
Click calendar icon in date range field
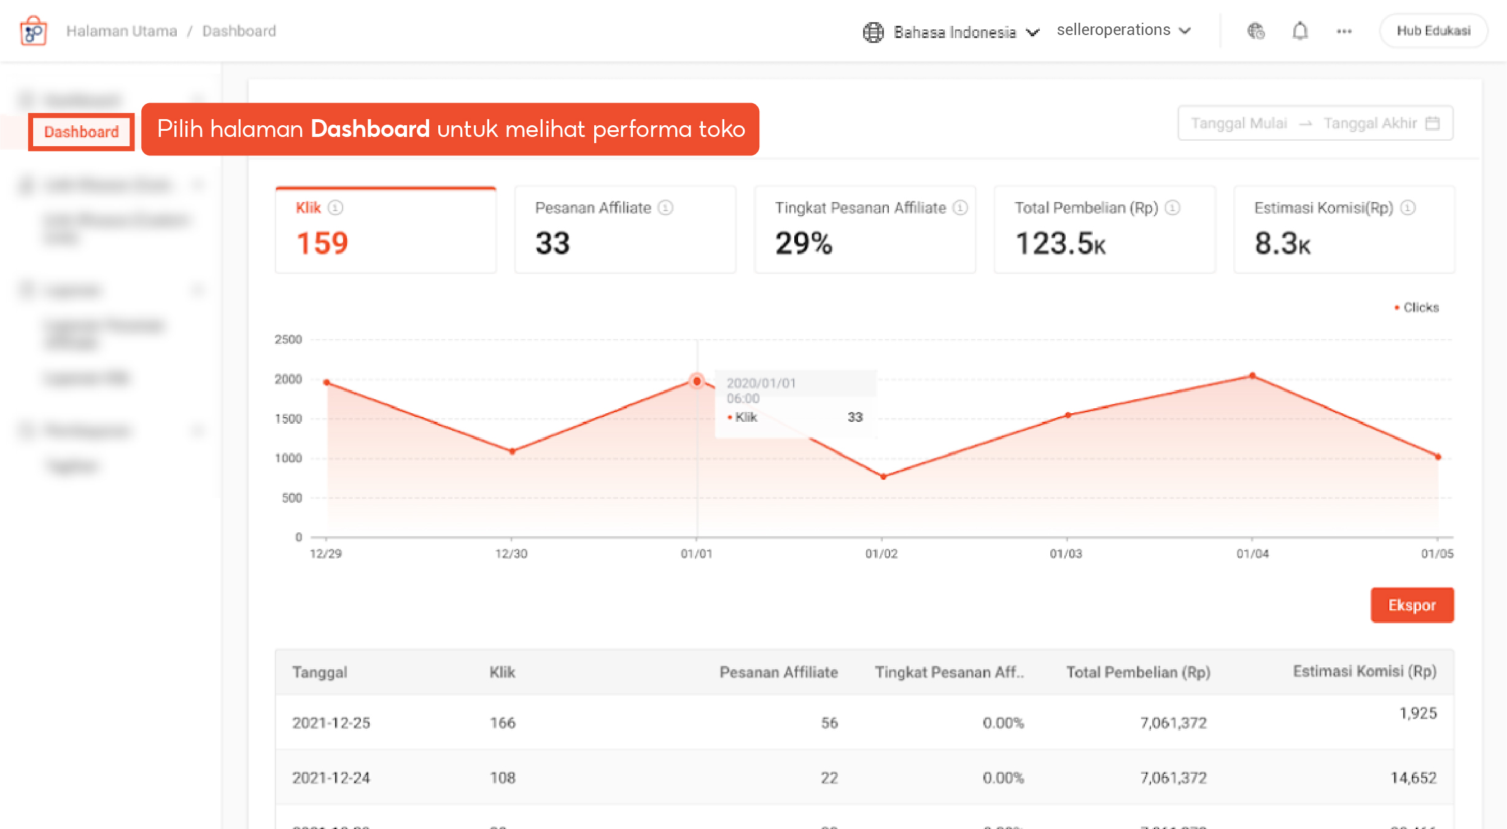point(1432,123)
